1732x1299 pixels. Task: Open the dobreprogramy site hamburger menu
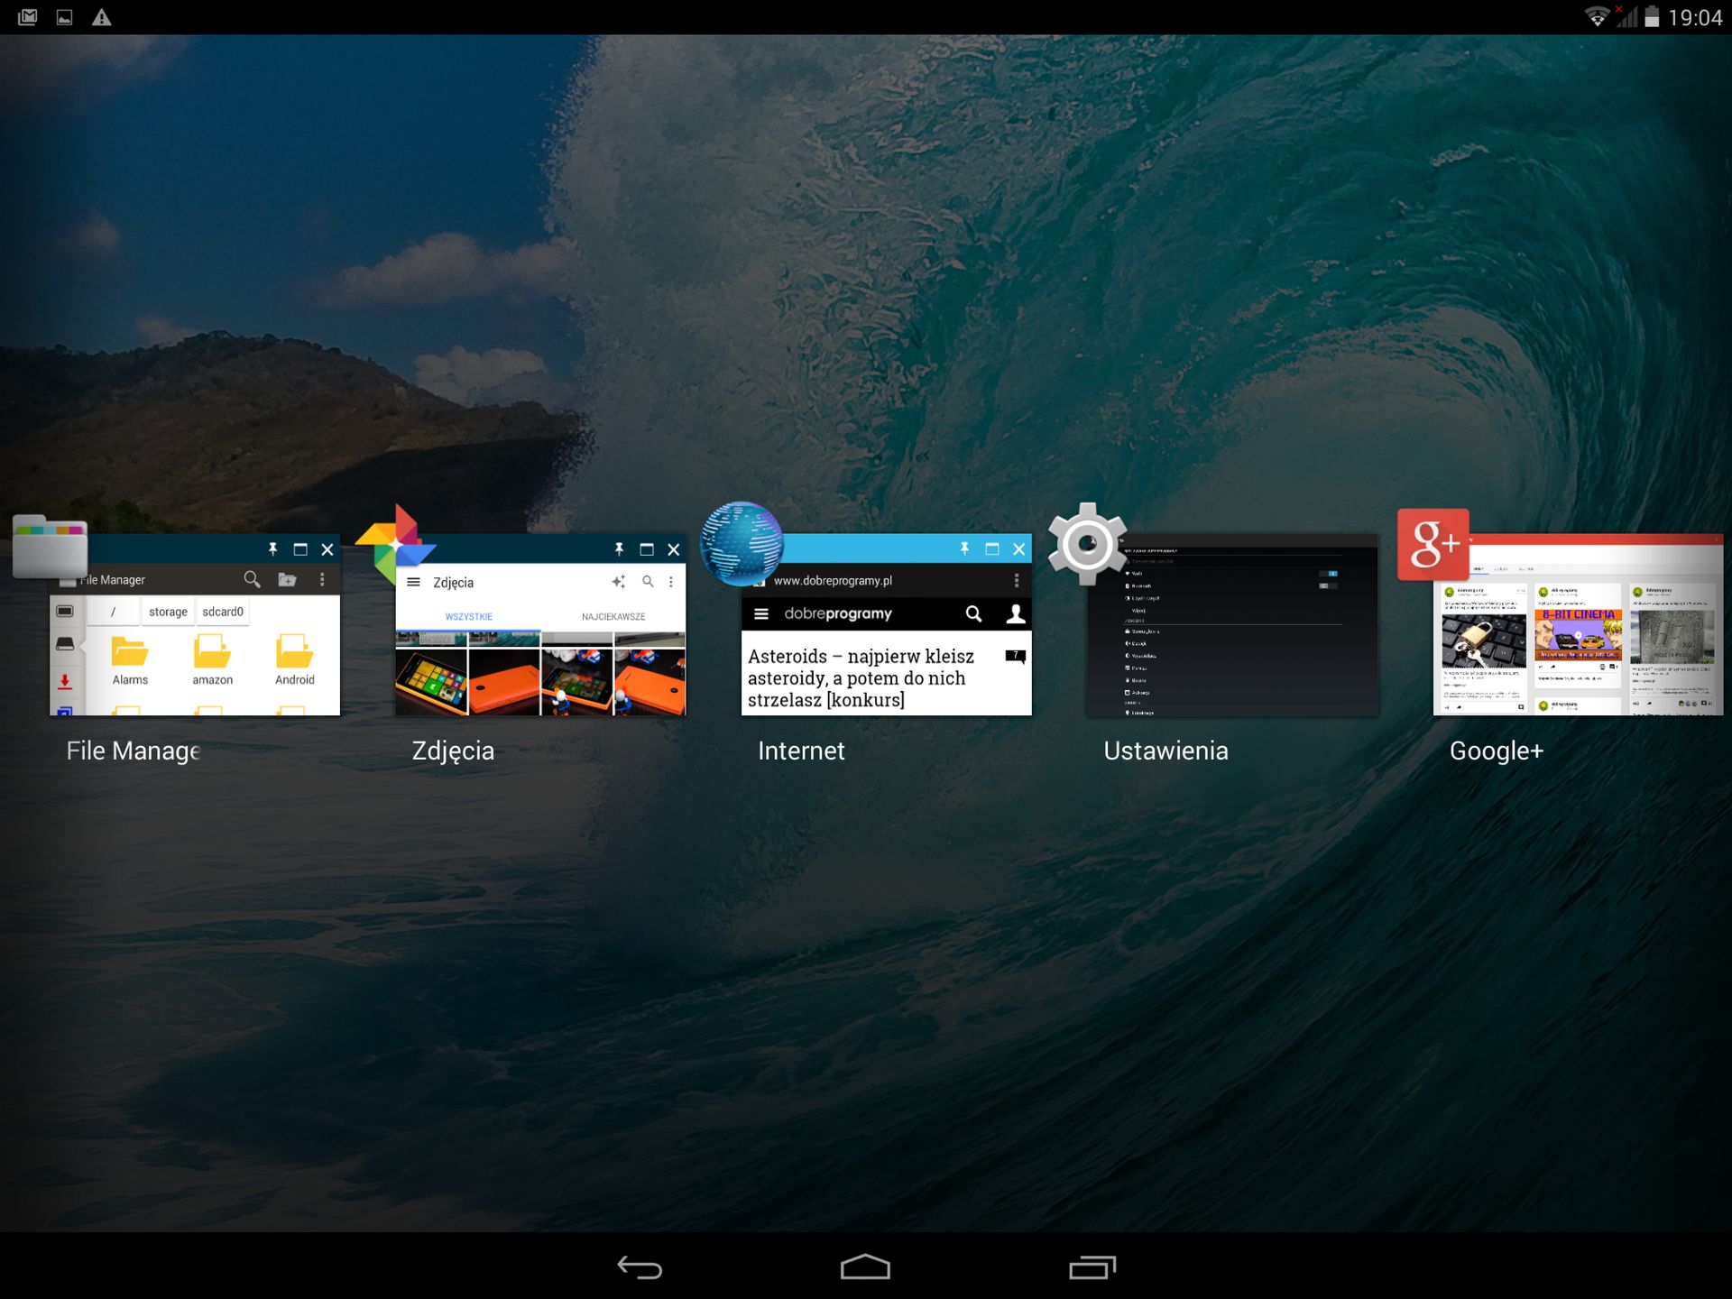tap(761, 613)
